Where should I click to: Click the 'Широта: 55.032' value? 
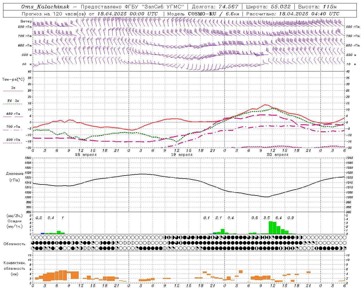pos(268,7)
